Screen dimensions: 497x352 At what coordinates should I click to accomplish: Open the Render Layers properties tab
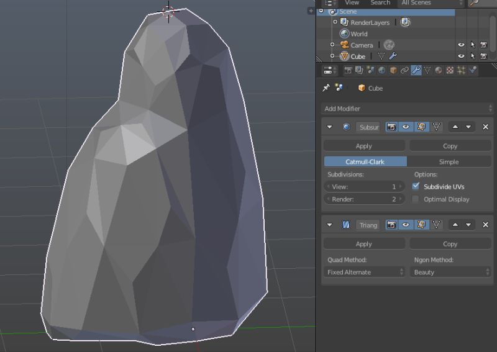tap(359, 70)
